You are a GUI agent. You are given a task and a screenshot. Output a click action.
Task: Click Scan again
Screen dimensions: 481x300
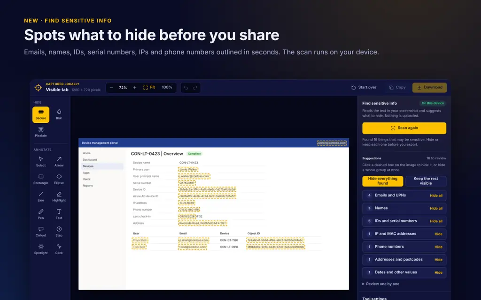tap(404, 128)
